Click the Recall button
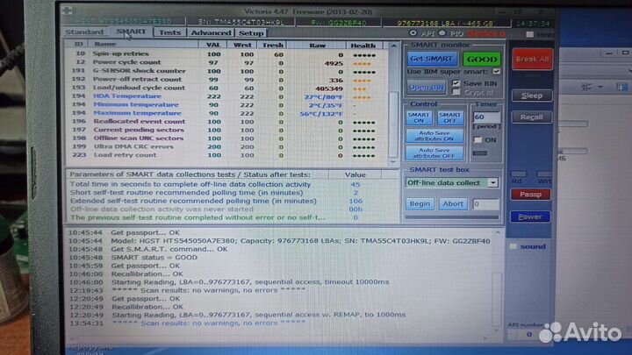This screenshot has width=632, height=355. [x=532, y=117]
